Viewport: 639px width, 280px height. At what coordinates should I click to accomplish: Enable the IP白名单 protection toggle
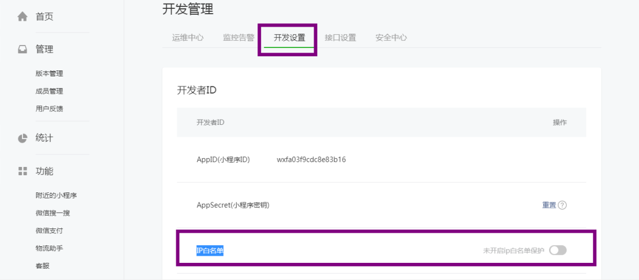click(x=558, y=250)
